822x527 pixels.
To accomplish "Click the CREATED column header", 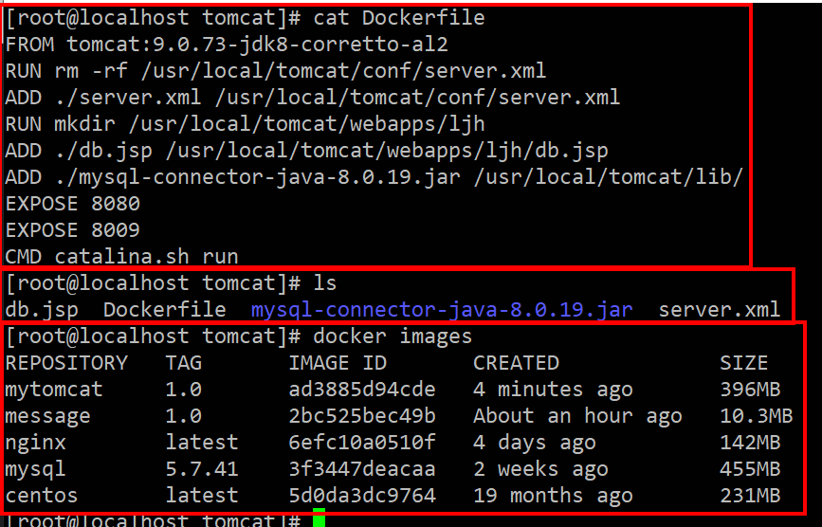I will point(517,363).
